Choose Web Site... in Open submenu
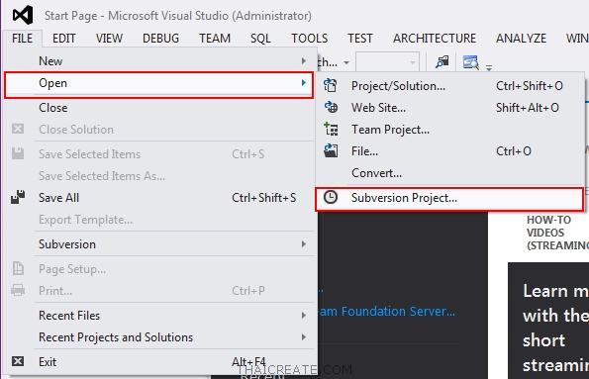 (x=449, y=108)
